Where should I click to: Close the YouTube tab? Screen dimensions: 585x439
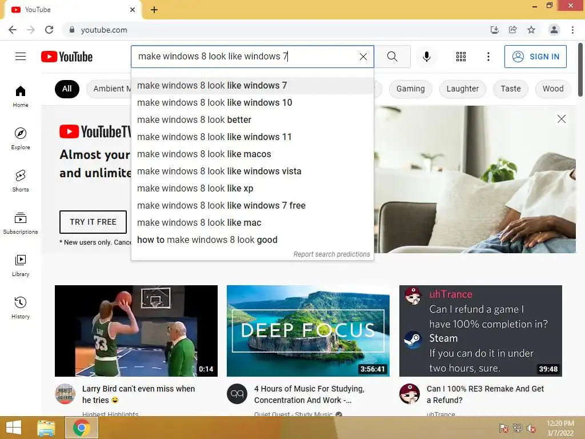pyautogui.click(x=133, y=10)
